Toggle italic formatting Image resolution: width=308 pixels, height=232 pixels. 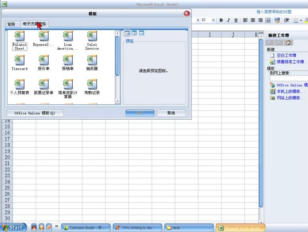coord(228,20)
